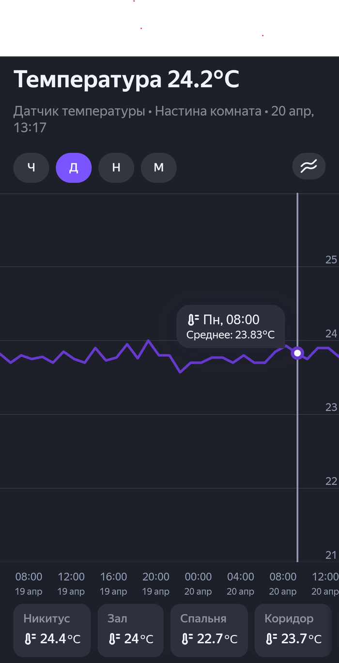Click the '08:00 20 апр' axis label
The width and height of the screenshot is (339, 663).
283,584
